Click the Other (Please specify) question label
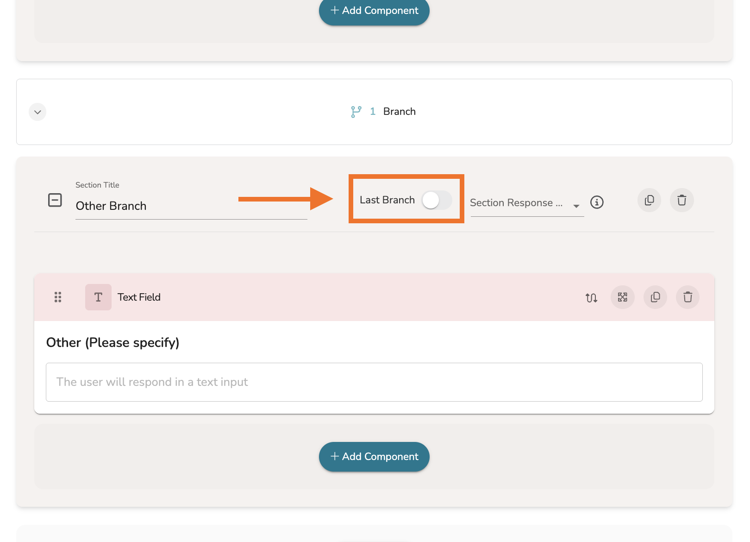Viewport: 750px width, 542px height. [112, 343]
